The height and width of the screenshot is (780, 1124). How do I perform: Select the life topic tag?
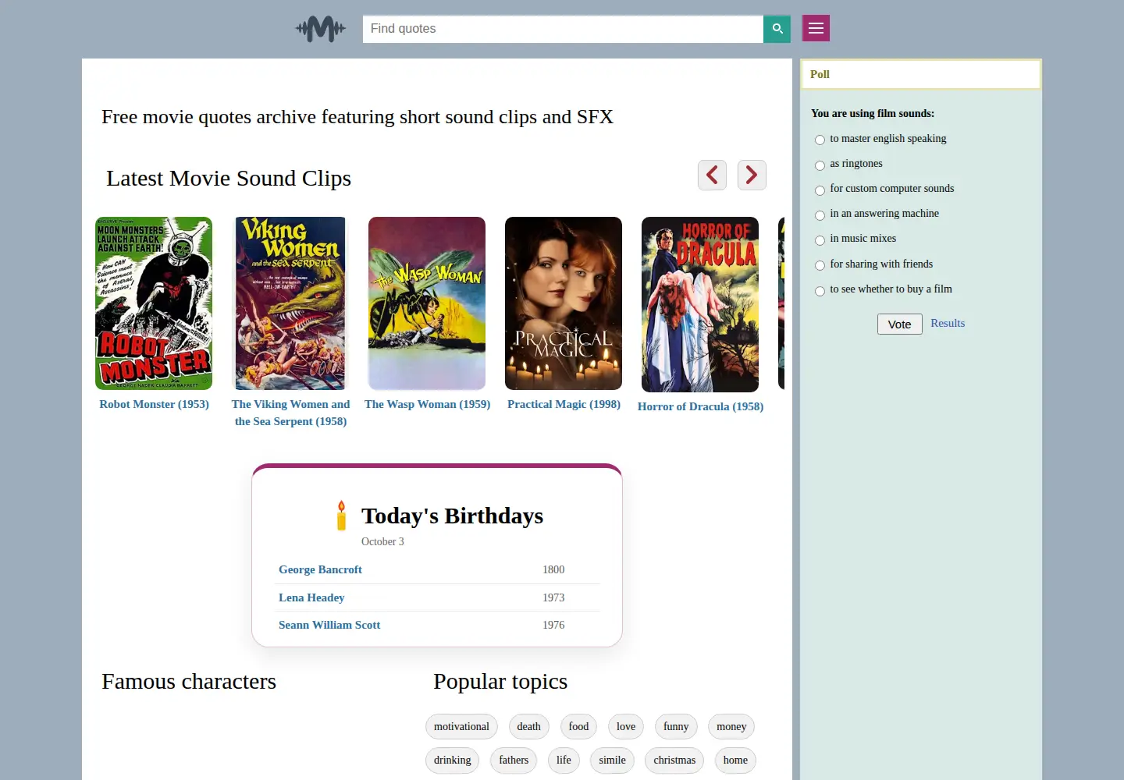564,760
